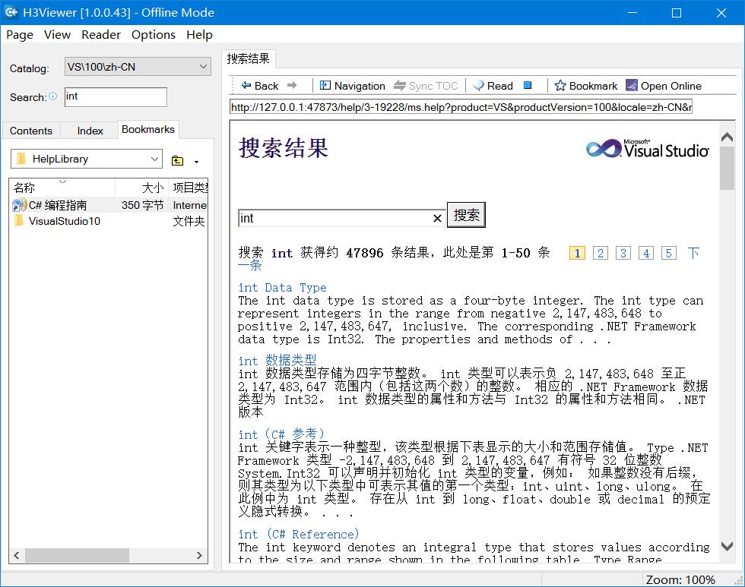Click the page scrollbar down arrow
The image size is (745, 587).
coord(727,546)
